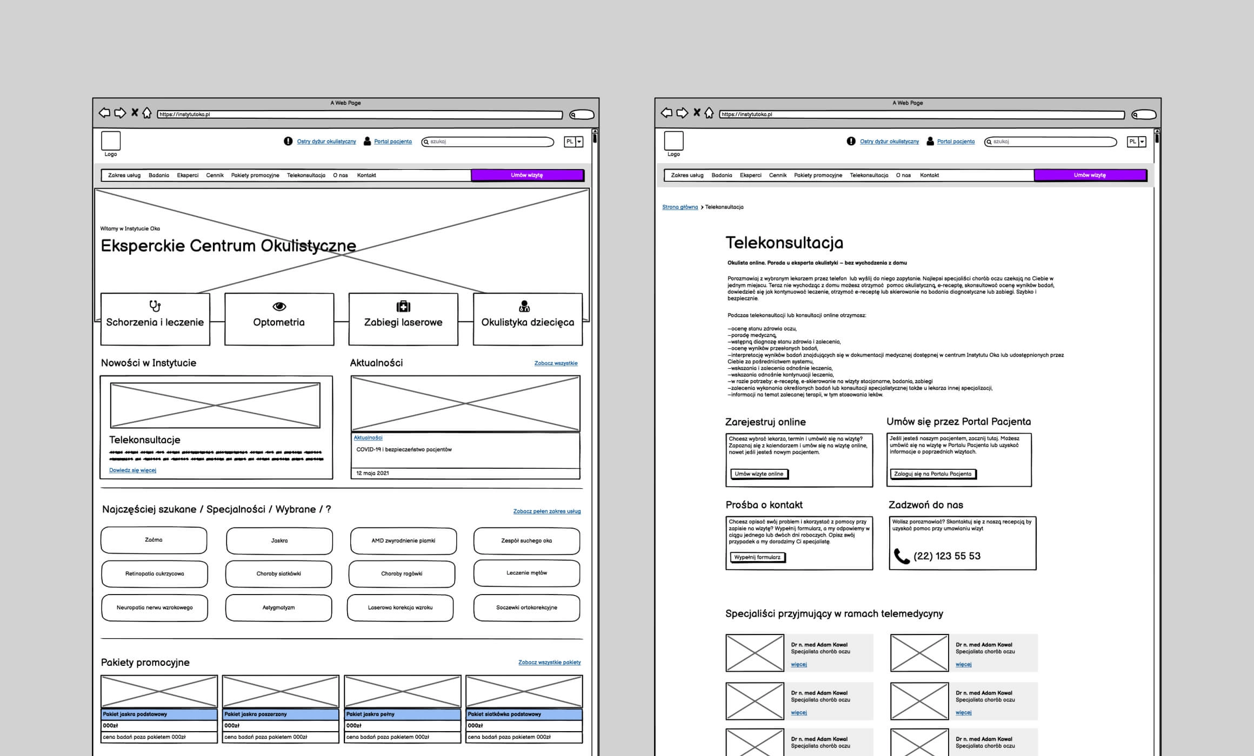Image resolution: width=1254 pixels, height=756 pixels.
Task: Open Ostry dyżur okulistyczny link in left page
Action: pos(326,141)
